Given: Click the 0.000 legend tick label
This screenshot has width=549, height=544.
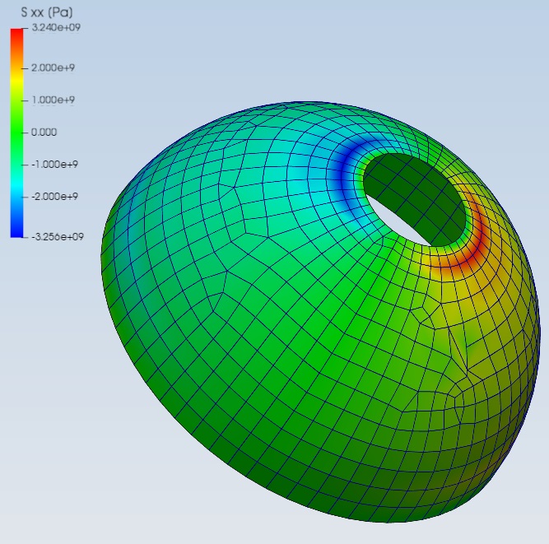Looking at the screenshot, I should (x=44, y=132).
